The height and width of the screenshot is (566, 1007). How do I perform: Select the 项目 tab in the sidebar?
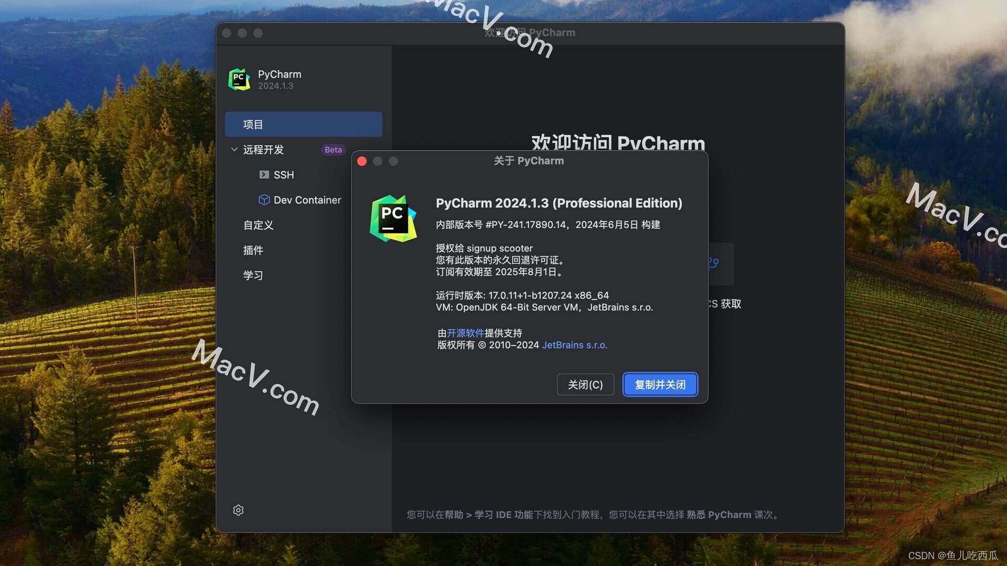[x=303, y=124]
